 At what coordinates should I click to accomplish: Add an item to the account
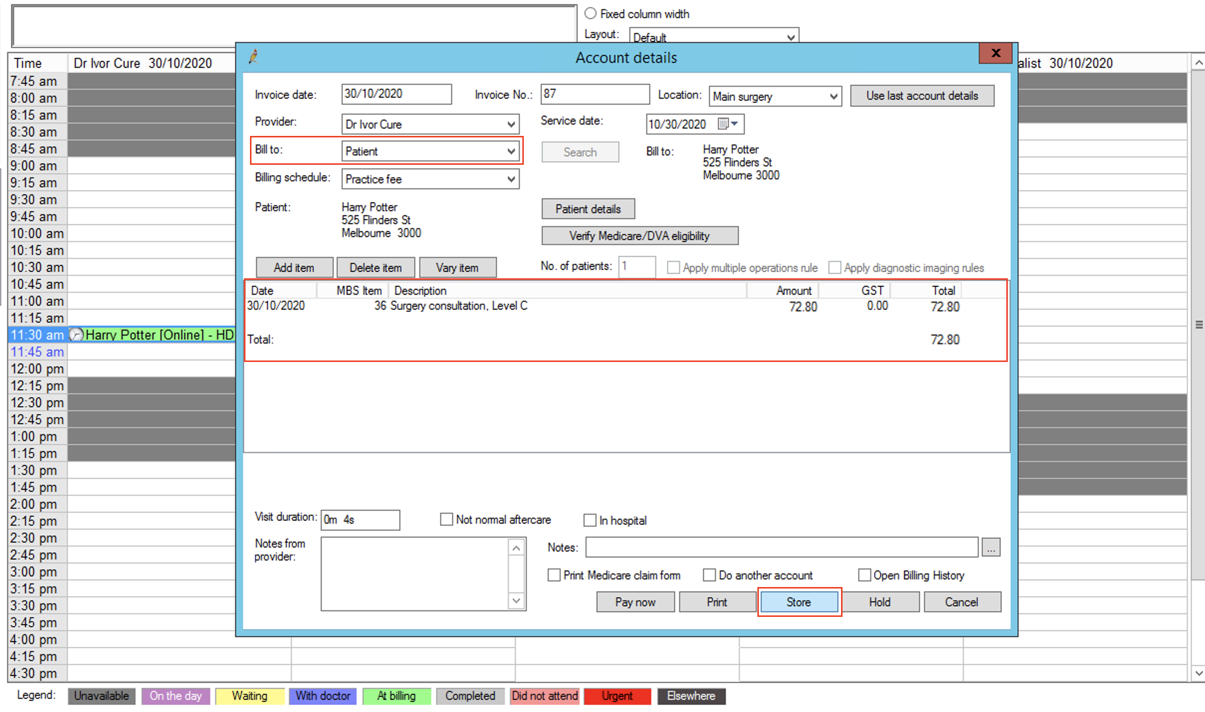[x=294, y=267]
